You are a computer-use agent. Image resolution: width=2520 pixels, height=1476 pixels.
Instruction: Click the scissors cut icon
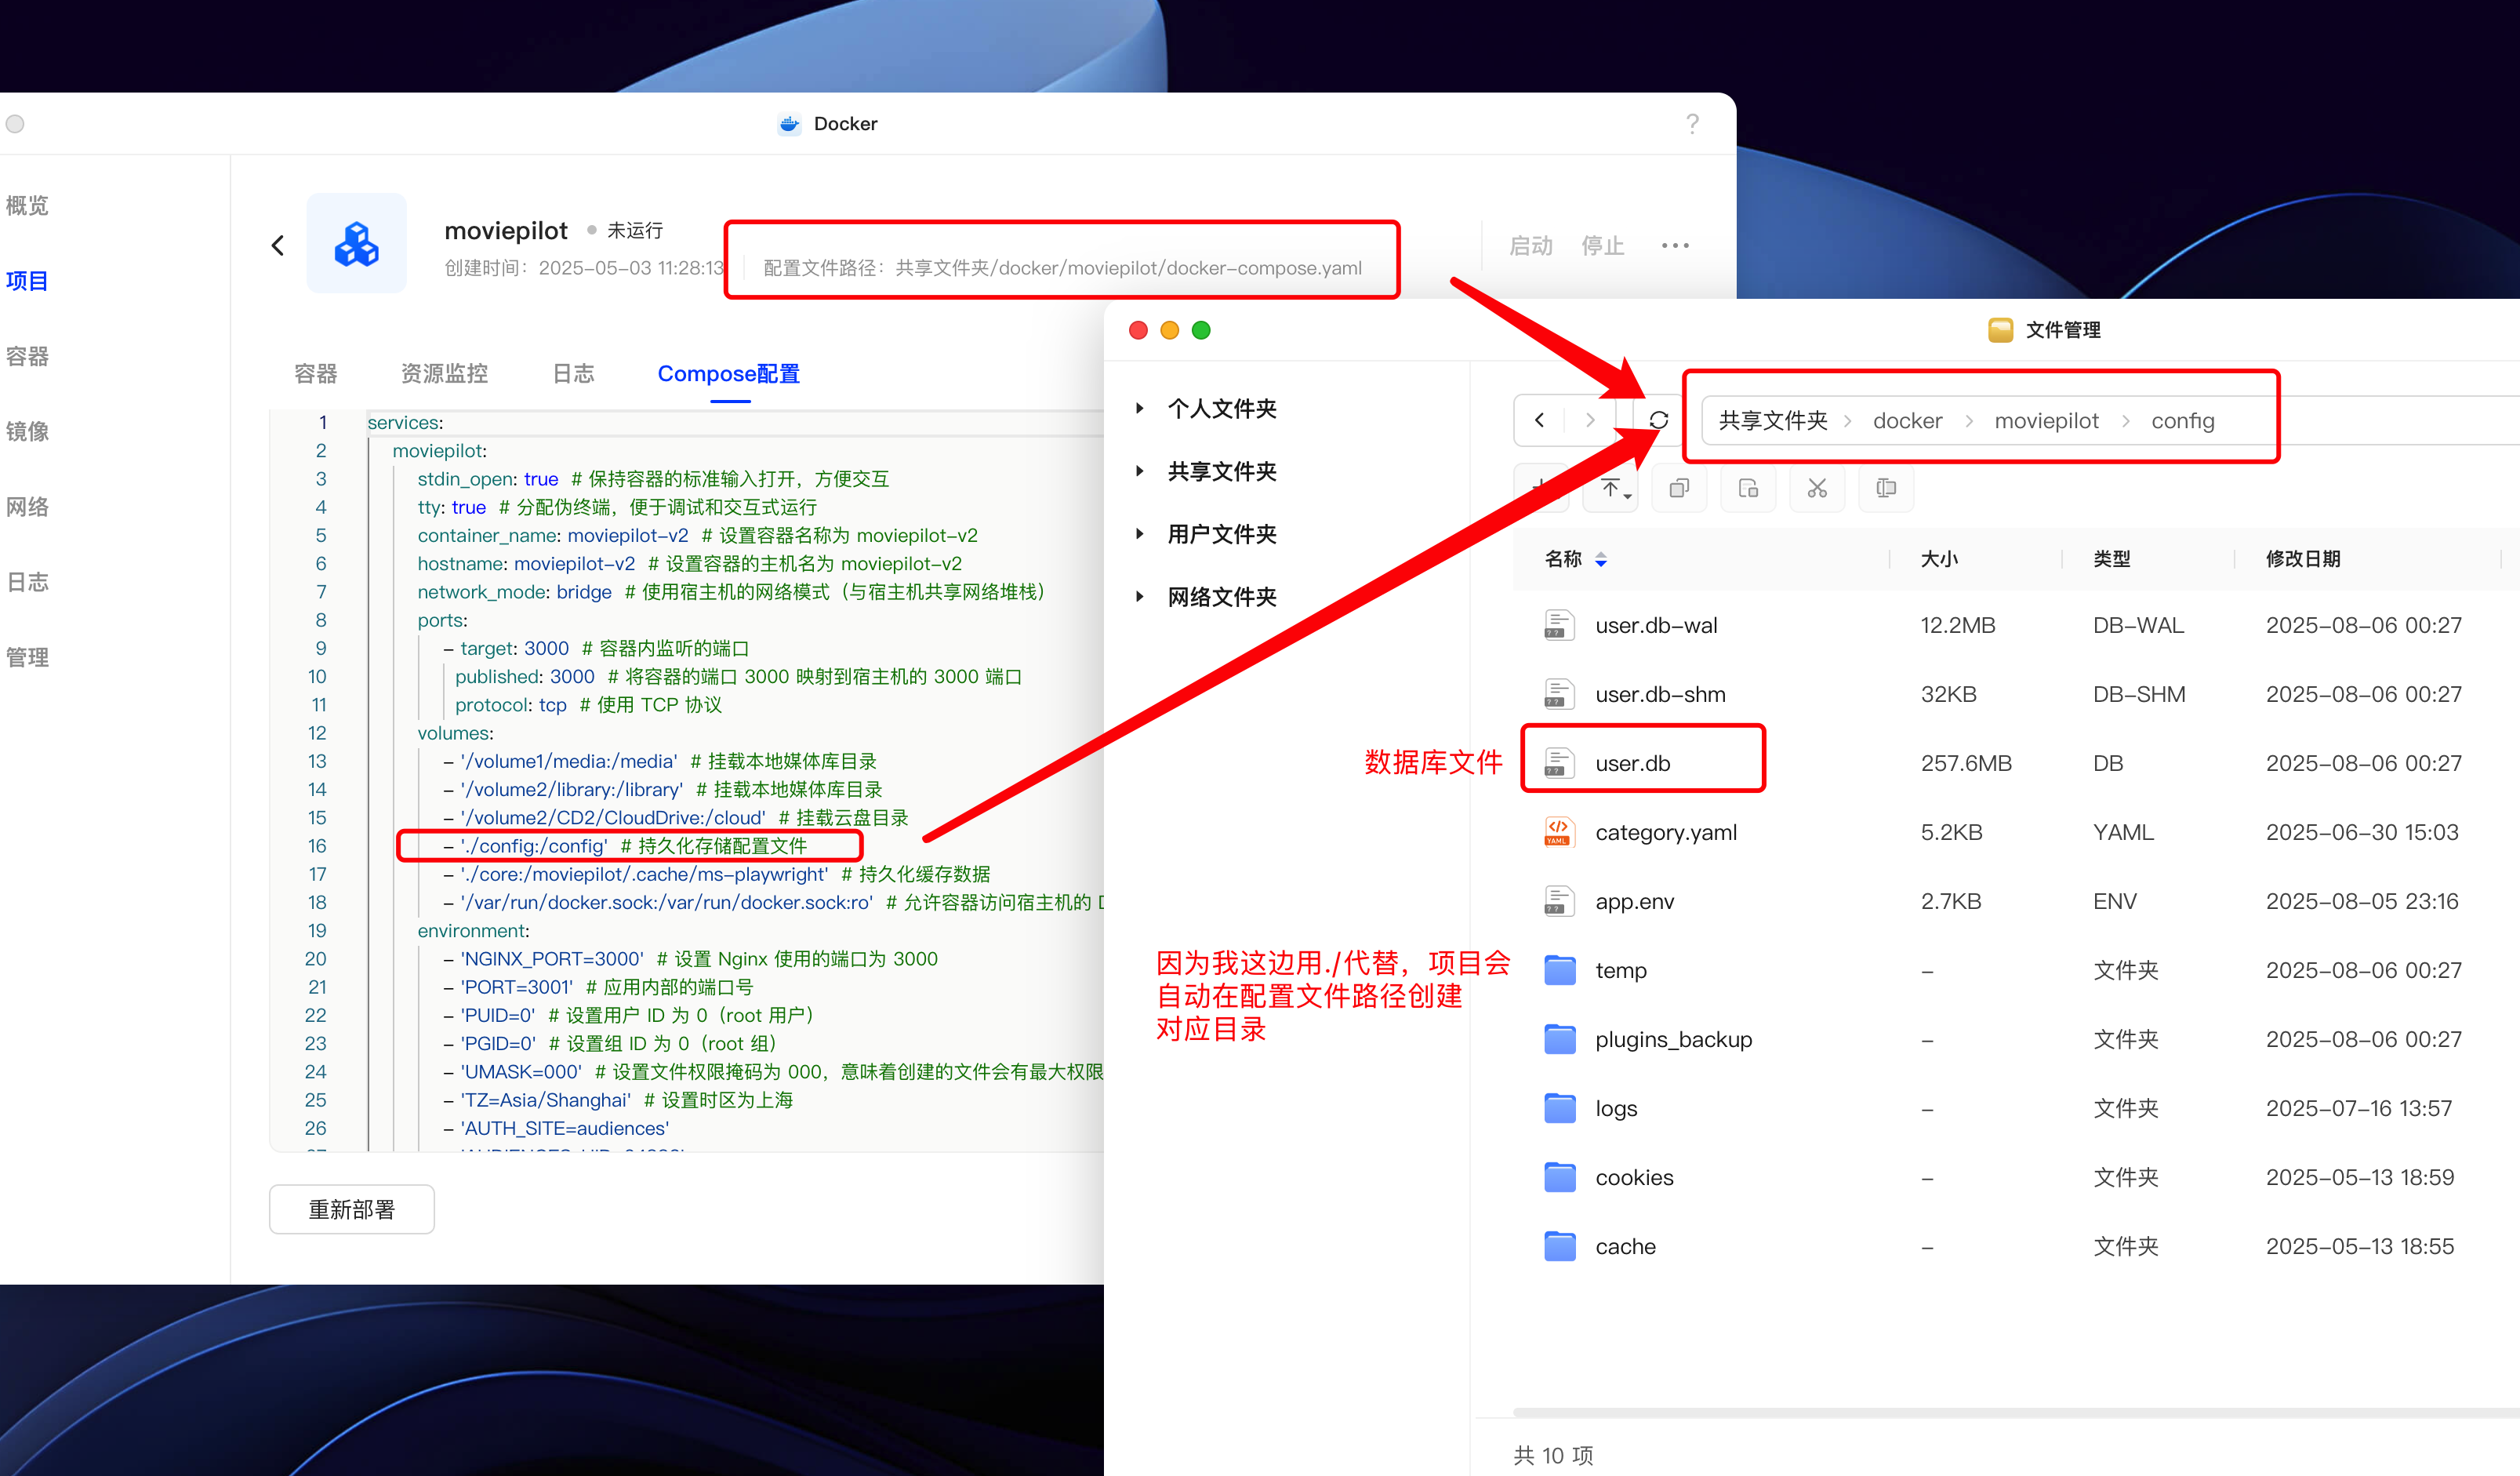(1817, 488)
